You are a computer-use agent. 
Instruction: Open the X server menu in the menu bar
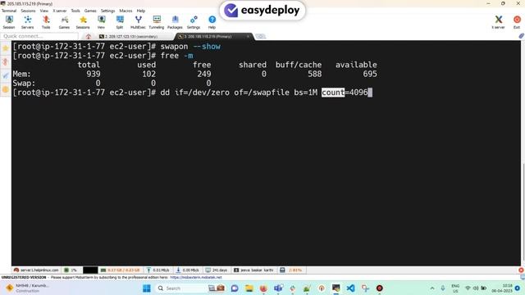(60, 11)
